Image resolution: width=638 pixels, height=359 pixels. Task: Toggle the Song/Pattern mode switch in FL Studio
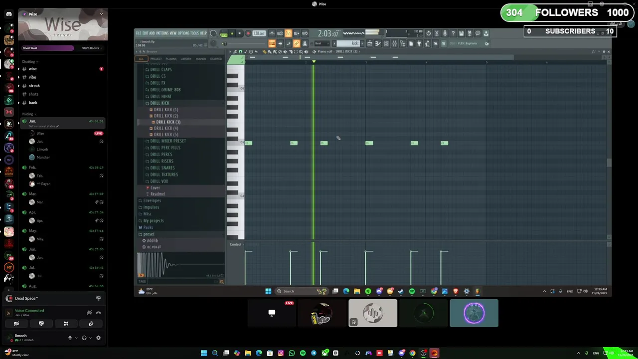click(x=224, y=34)
